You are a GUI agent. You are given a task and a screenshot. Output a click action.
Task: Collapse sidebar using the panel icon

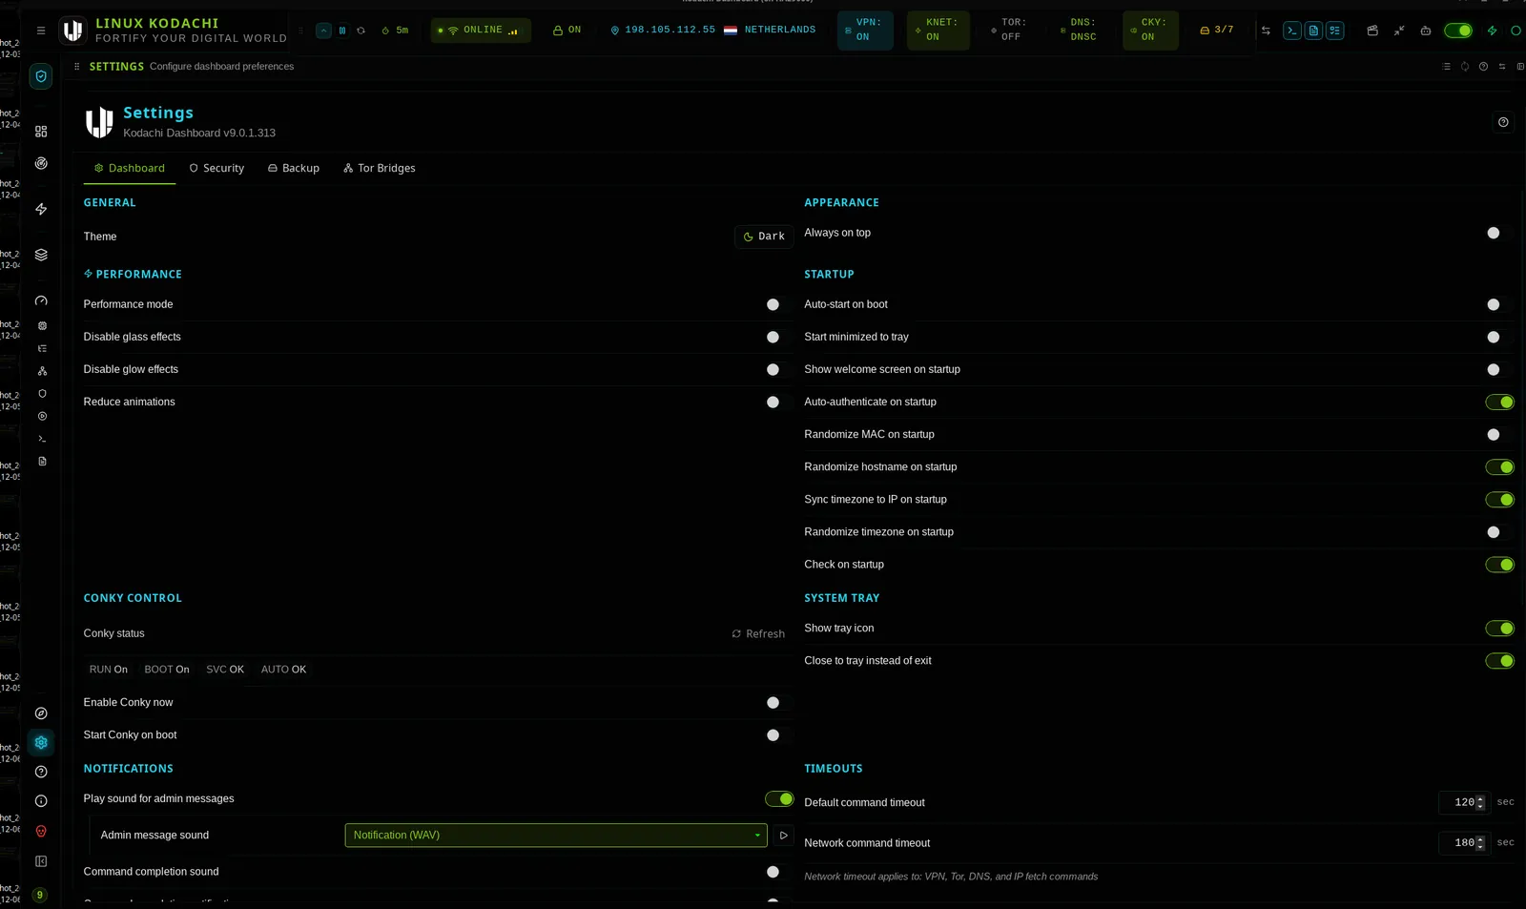(x=41, y=861)
